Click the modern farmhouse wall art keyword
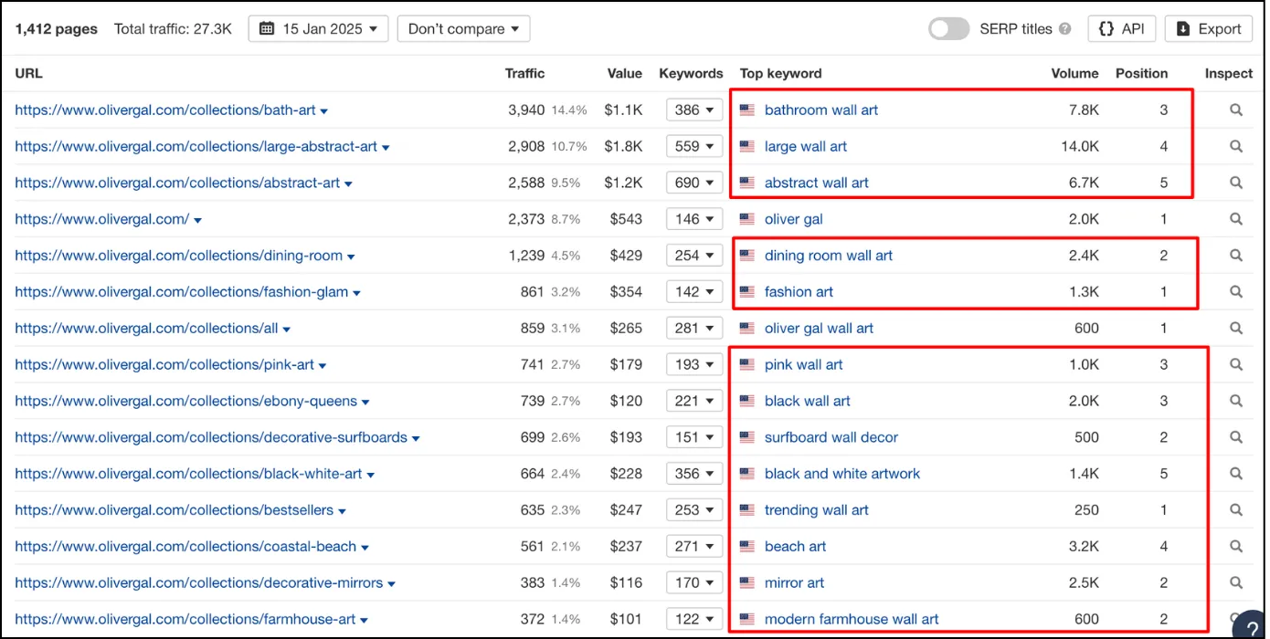The width and height of the screenshot is (1270, 639). click(x=852, y=619)
